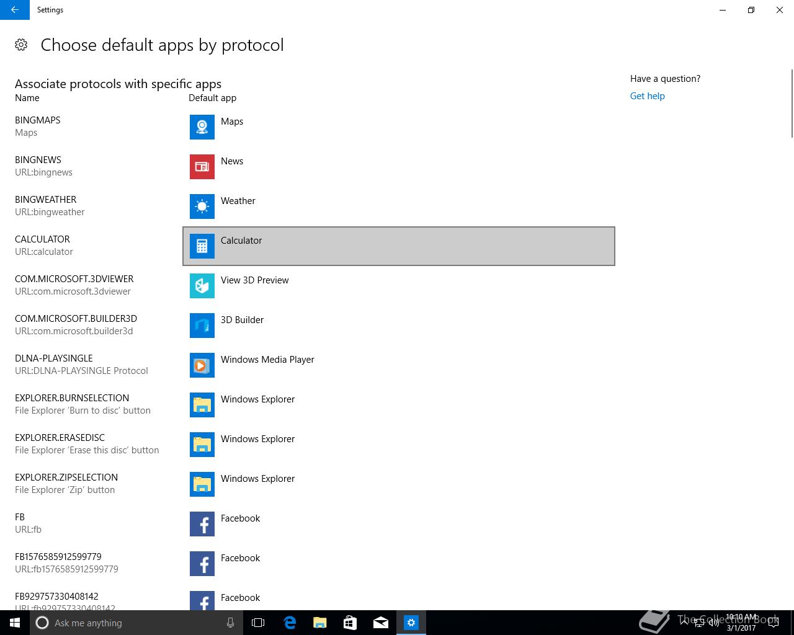Change default app View 3D Preview
Image resolution: width=794 pixels, height=635 pixels.
399,286
